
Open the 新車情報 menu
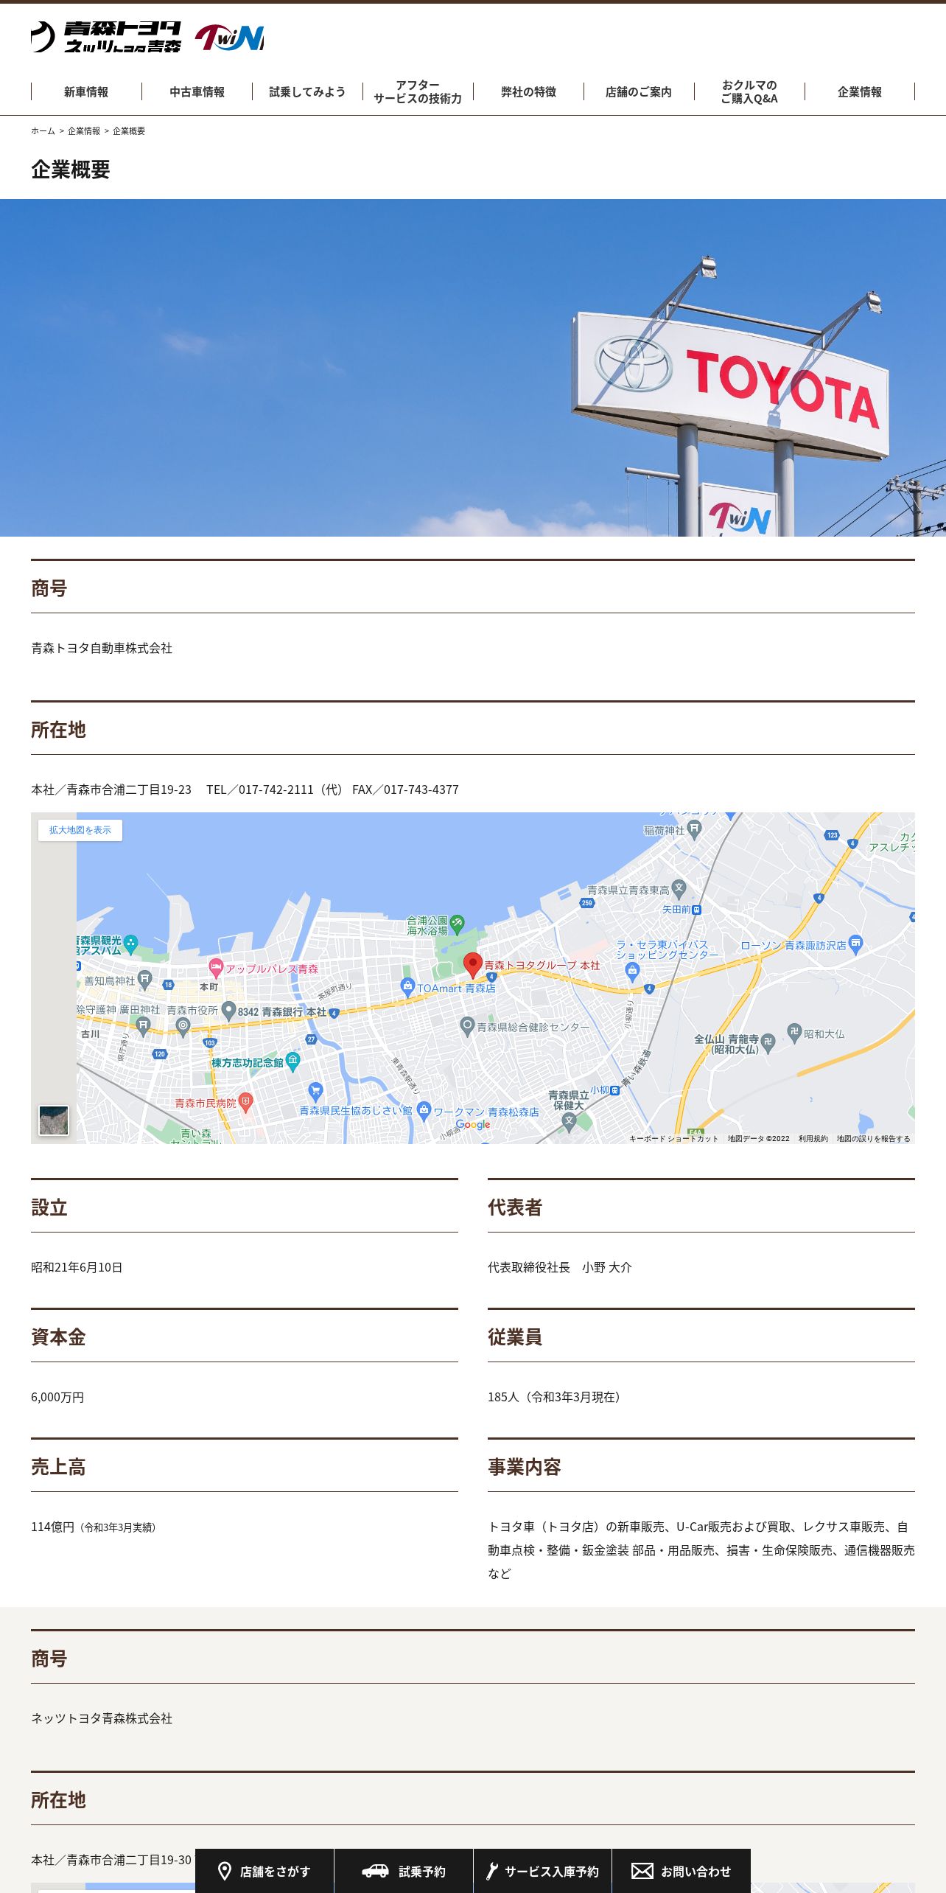click(x=86, y=92)
